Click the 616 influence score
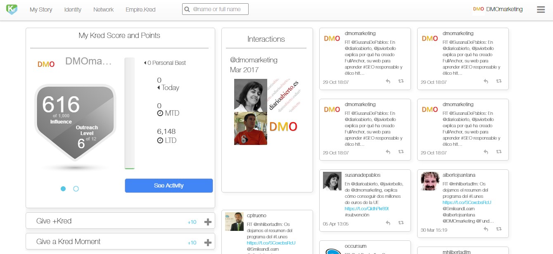Image resolution: width=553 pixels, height=254 pixels. pos(61,104)
